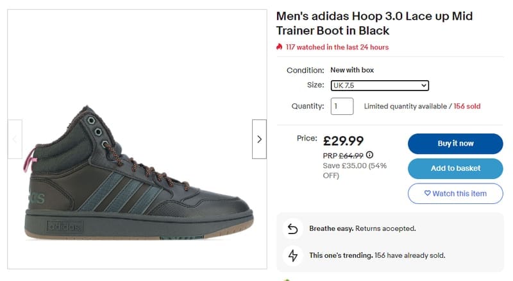Viewport: 513px width, 281px height.
Task: Click the Quantity input field
Action: tap(342, 106)
